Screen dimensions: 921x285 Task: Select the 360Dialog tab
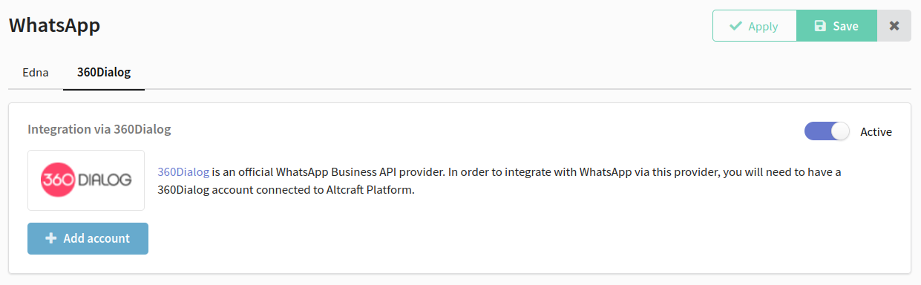[x=104, y=73]
